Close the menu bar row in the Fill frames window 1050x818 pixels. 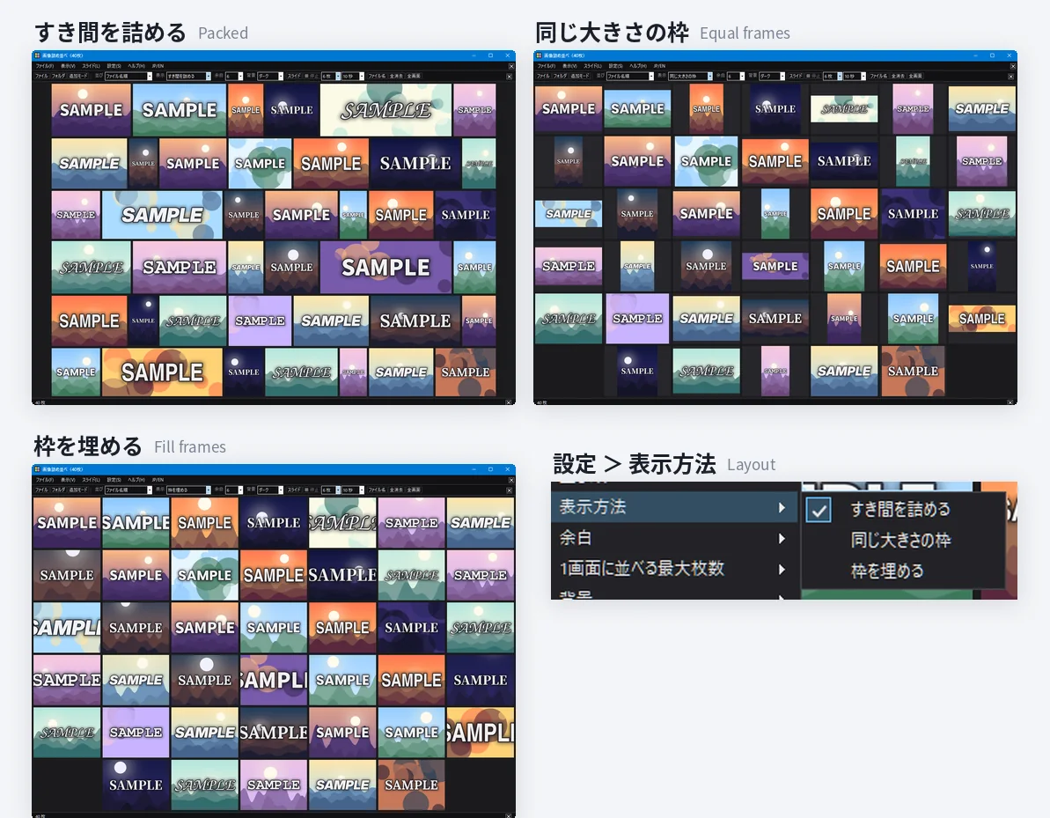pos(511,481)
